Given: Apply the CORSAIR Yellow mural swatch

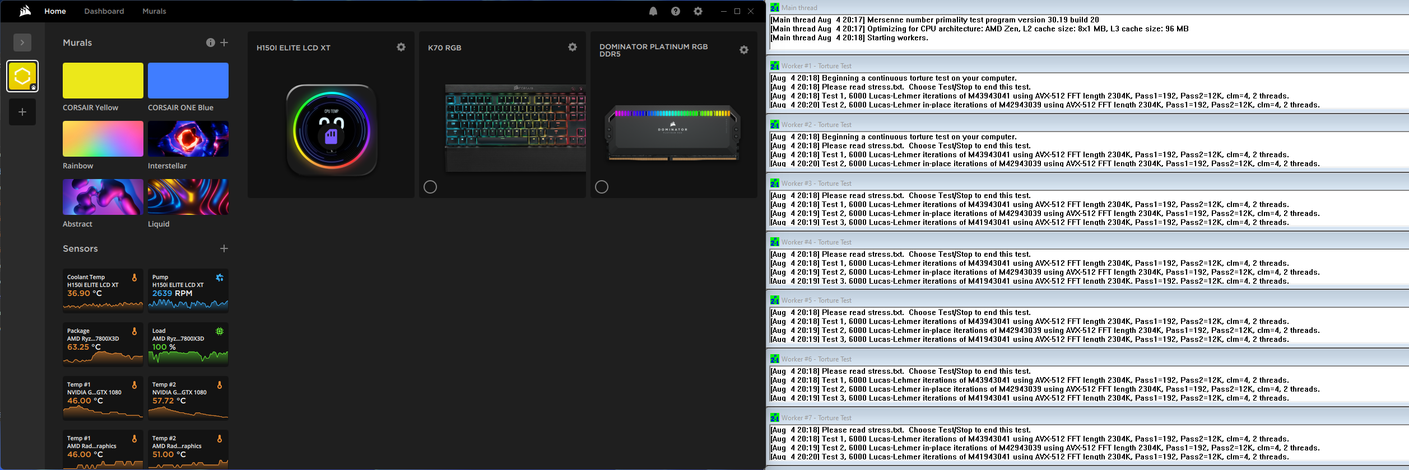Looking at the screenshot, I should click(103, 81).
